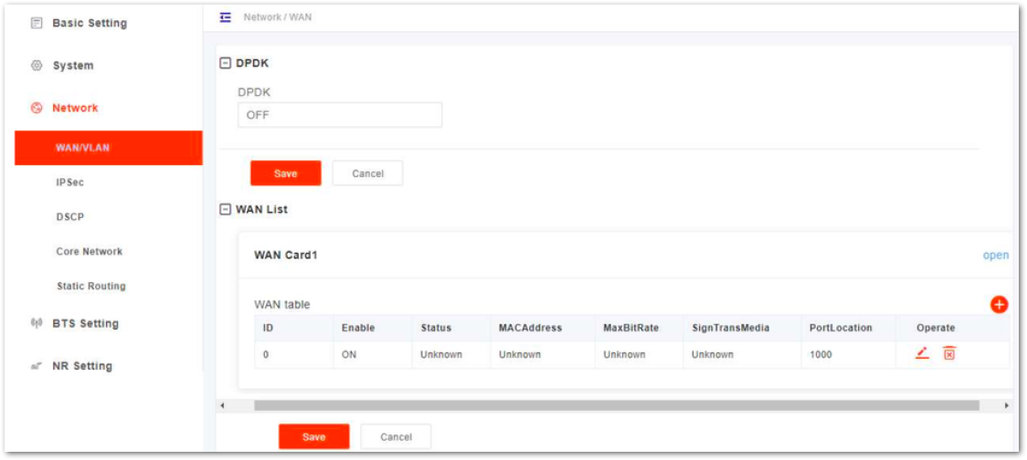Open System menu
Viewport: 1027px width, 460px height.
73,66
